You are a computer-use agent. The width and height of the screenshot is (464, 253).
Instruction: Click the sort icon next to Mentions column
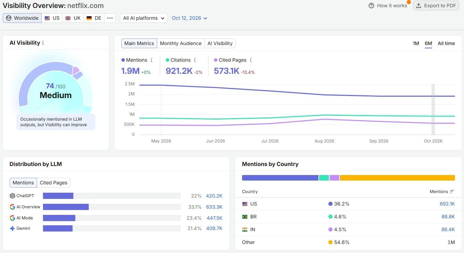click(452, 192)
